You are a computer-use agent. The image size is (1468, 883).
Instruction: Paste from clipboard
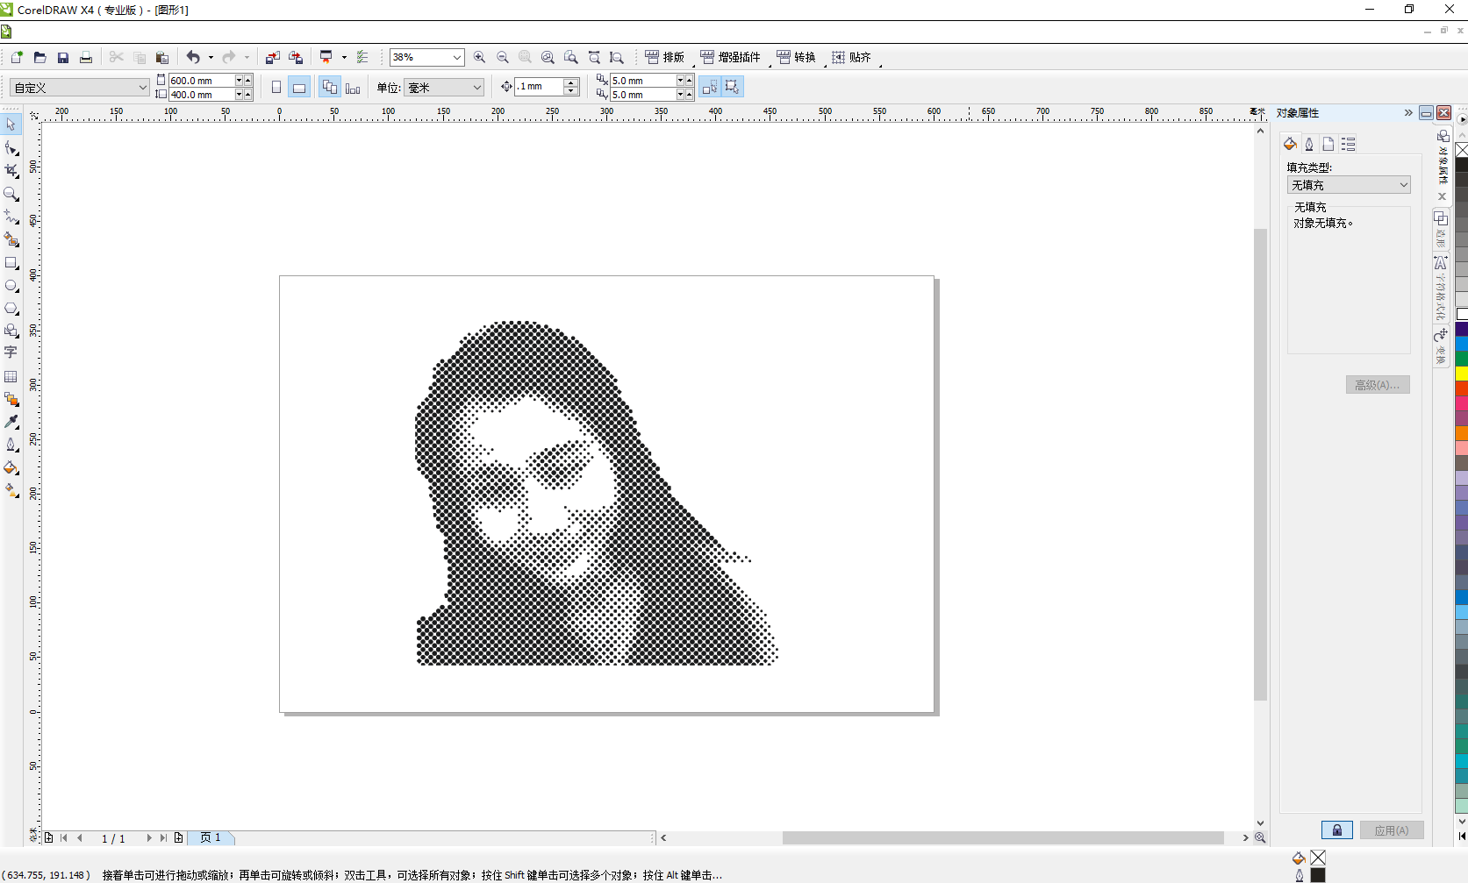(x=162, y=57)
